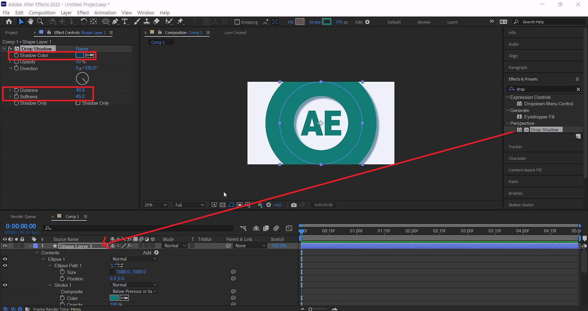Click the Take Snapshot camera icon
The height and width of the screenshot is (311, 588).
(294, 205)
